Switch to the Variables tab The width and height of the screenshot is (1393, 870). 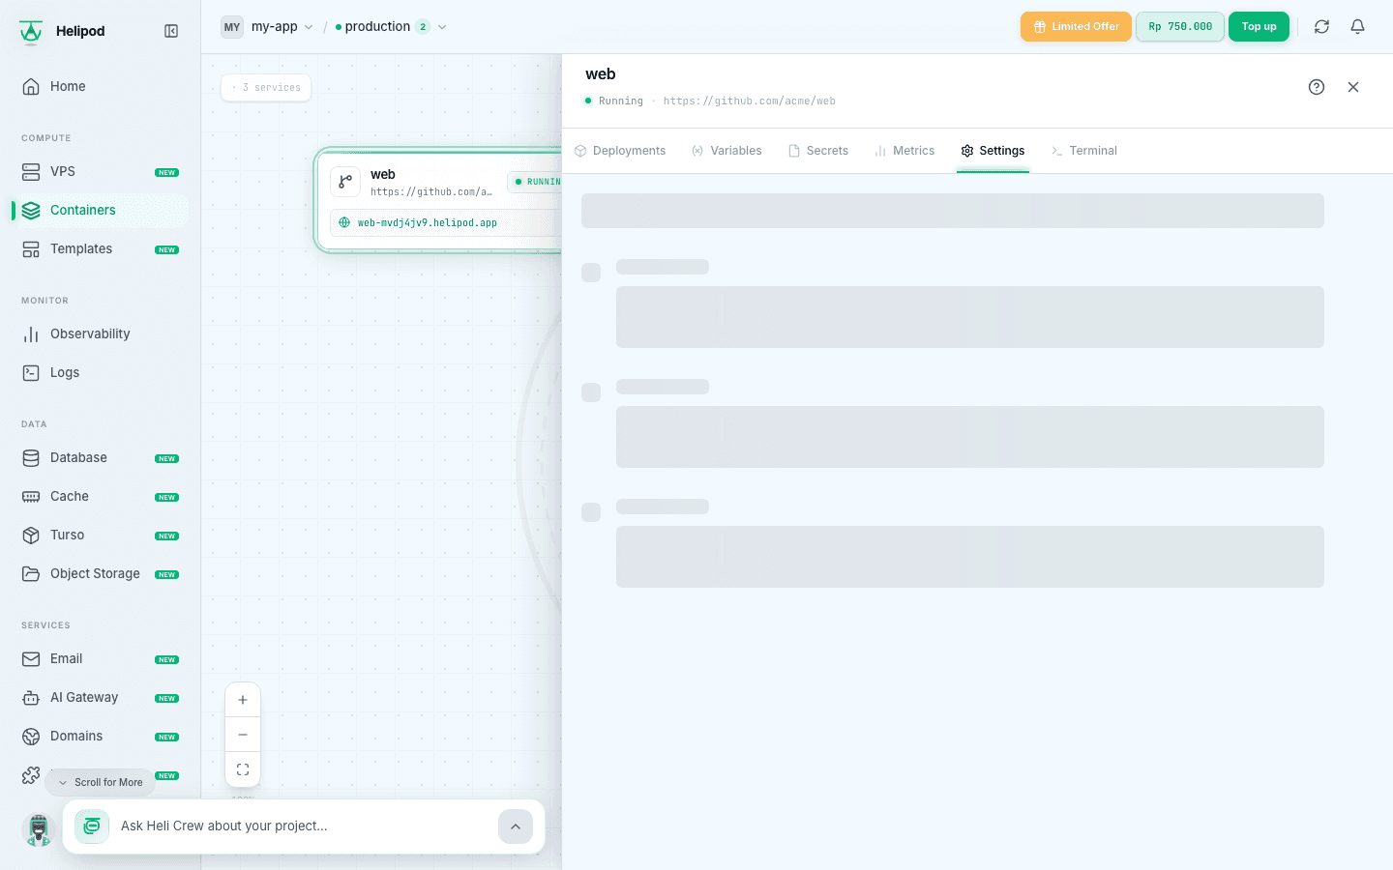(726, 151)
